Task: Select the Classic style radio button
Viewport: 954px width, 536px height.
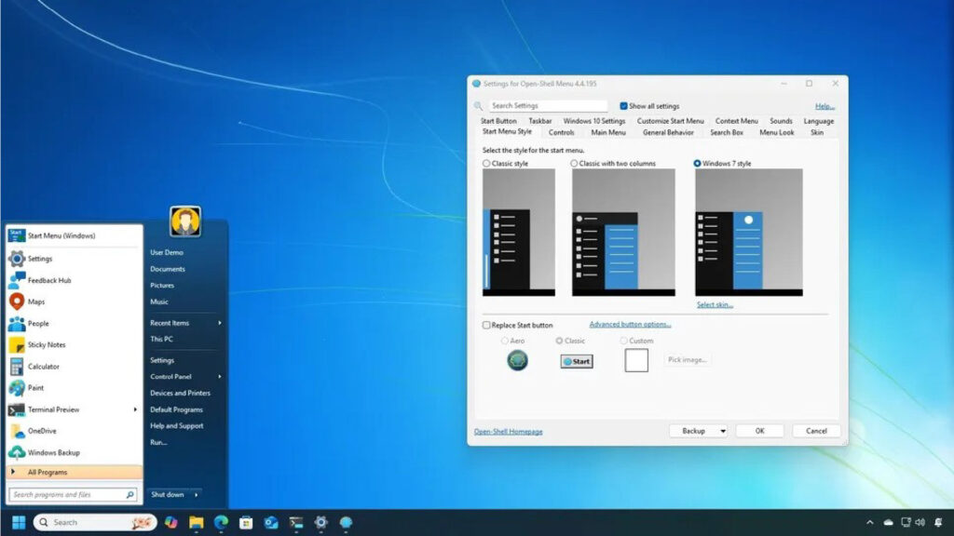Action: click(486, 164)
